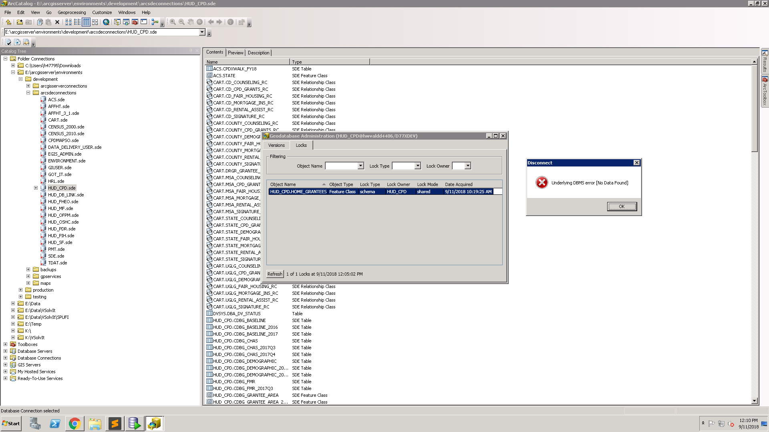Switch to the Versions tab
769x432 pixels.
pyautogui.click(x=276, y=146)
